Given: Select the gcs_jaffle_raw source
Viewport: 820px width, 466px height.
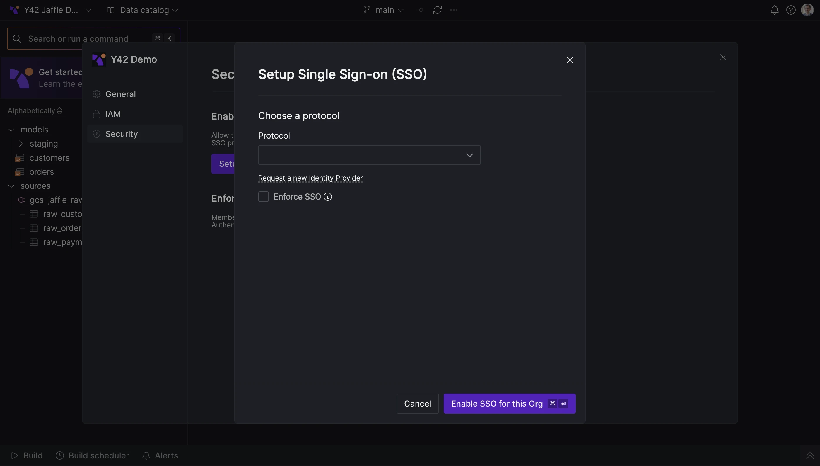Looking at the screenshot, I should 56,200.
